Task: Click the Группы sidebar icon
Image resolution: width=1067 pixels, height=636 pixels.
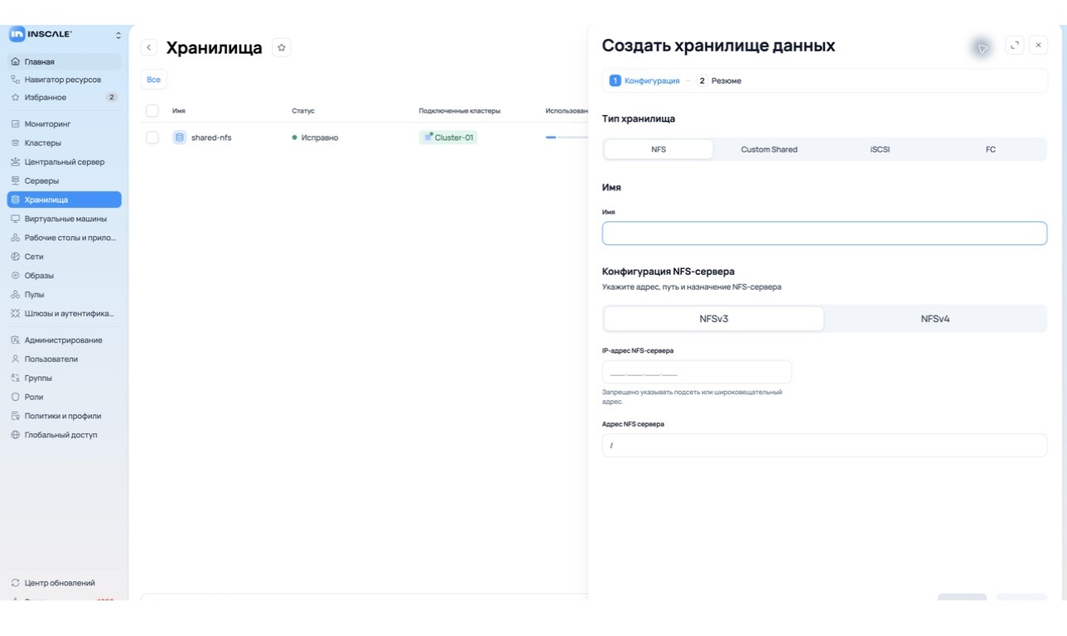Action: pos(15,378)
